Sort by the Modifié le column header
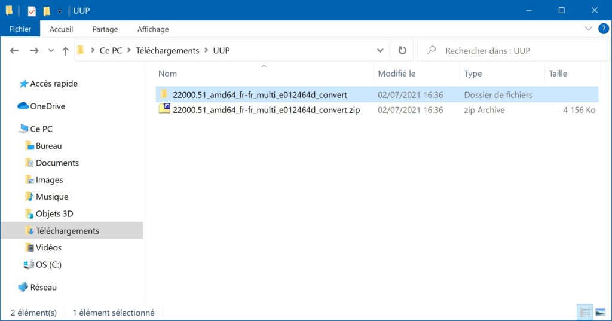Screen dimensions: 612x321 (x=397, y=74)
